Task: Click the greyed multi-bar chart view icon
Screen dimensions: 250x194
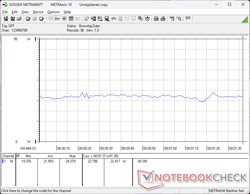Action: 78,19
